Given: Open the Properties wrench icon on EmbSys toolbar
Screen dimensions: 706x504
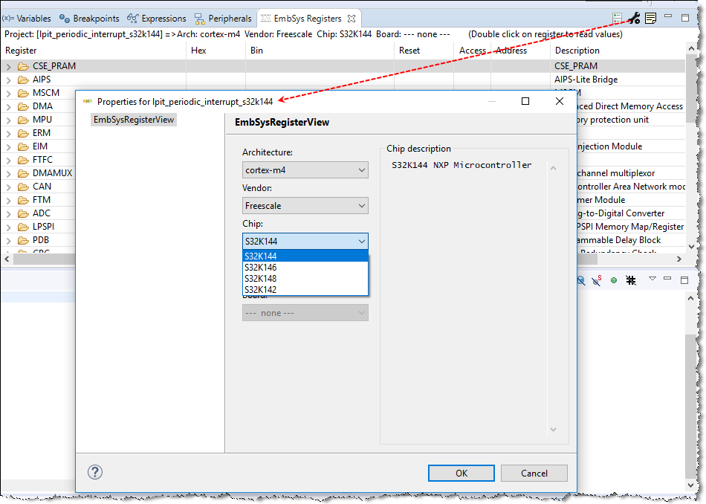Looking at the screenshot, I should click(x=633, y=16).
